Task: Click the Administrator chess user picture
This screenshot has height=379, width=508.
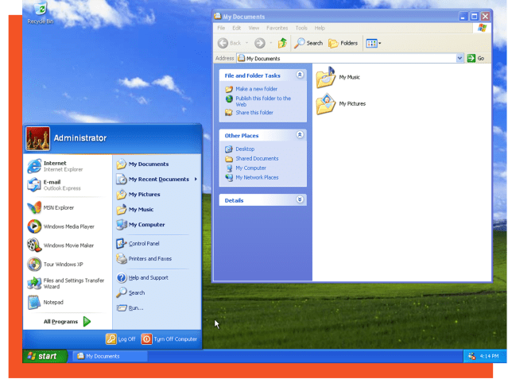Action: tap(38, 138)
